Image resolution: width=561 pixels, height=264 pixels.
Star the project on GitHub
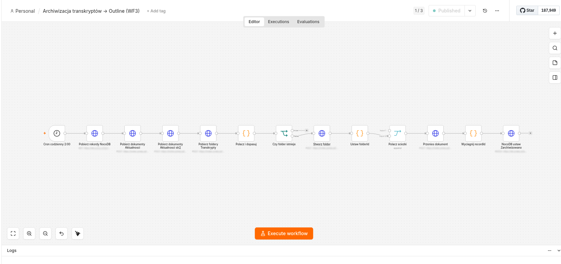pos(527,10)
